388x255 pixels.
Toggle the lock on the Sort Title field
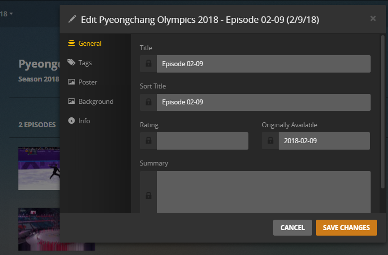click(x=149, y=102)
